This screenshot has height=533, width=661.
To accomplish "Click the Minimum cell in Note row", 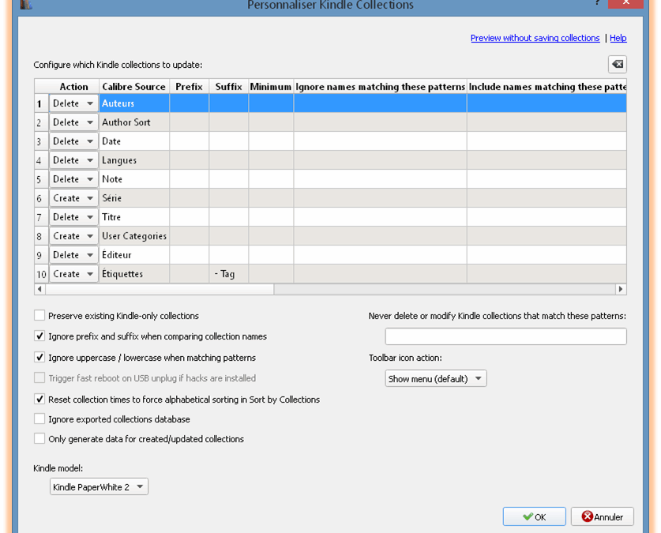I will click(x=271, y=179).
